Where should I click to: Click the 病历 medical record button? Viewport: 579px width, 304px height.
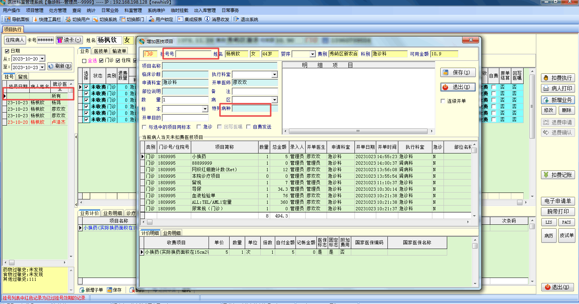point(549,236)
